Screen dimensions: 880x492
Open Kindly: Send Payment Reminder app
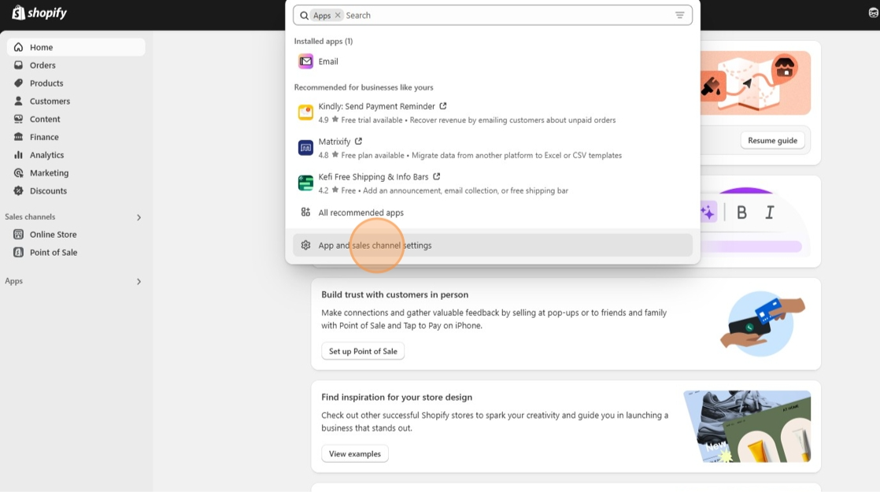coord(376,106)
